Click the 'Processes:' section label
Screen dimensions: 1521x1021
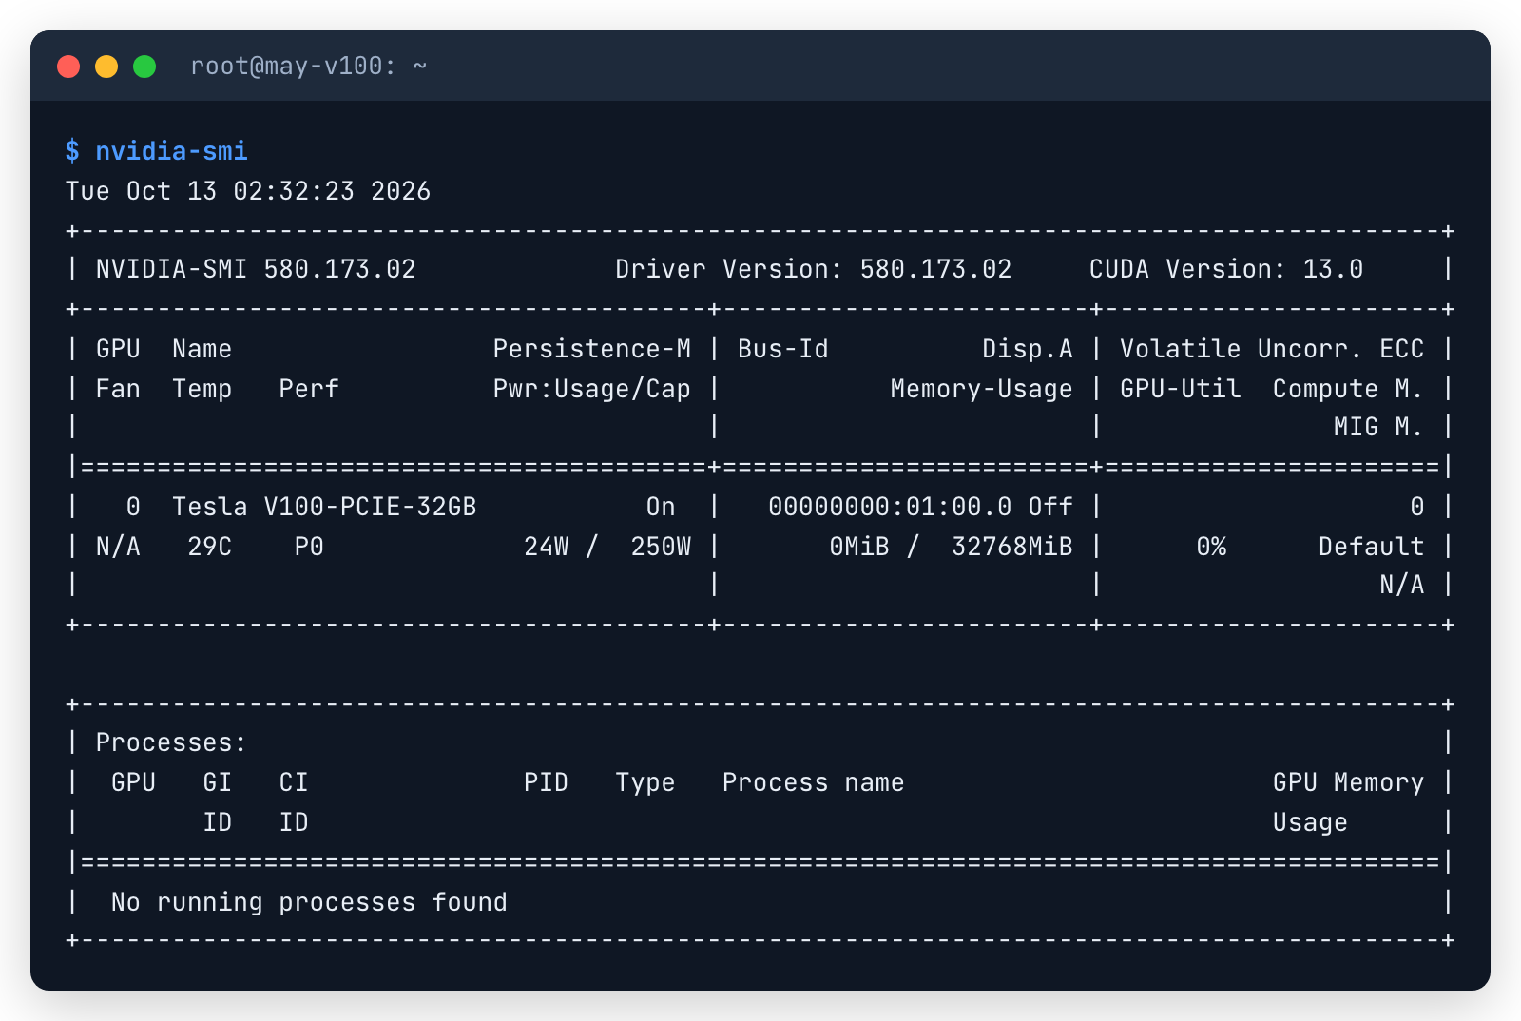coord(171,742)
